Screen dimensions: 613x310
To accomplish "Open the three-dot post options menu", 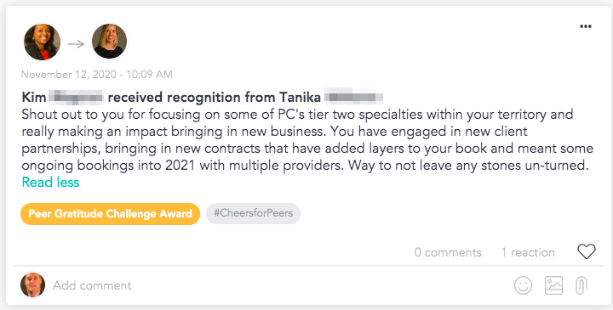I will pyautogui.click(x=585, y=26).
